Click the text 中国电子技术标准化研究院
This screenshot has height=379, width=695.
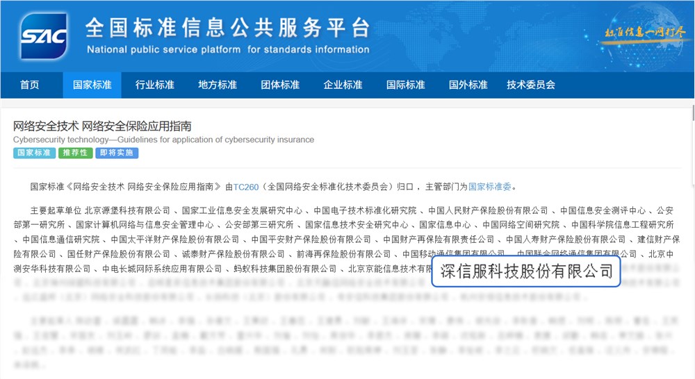pos(366,210)
